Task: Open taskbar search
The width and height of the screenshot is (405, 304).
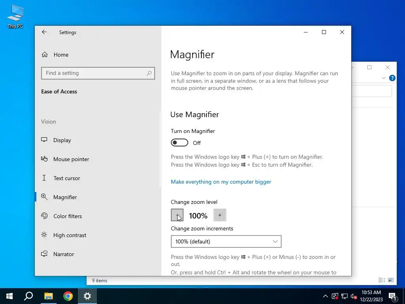Action: pos(28,296)
